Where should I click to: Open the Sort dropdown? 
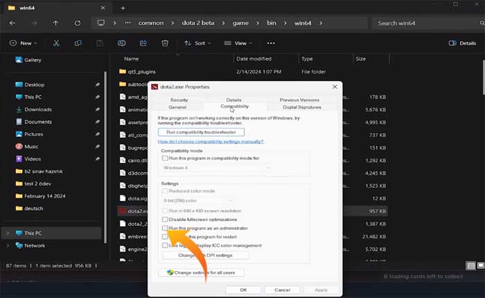coord(197,43)
